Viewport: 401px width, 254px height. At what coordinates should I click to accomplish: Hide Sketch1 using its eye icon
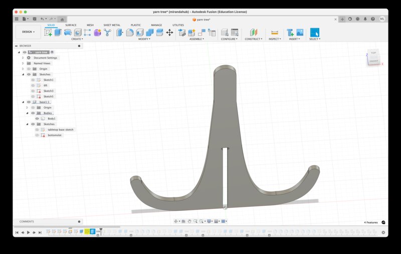pos(33,80)
